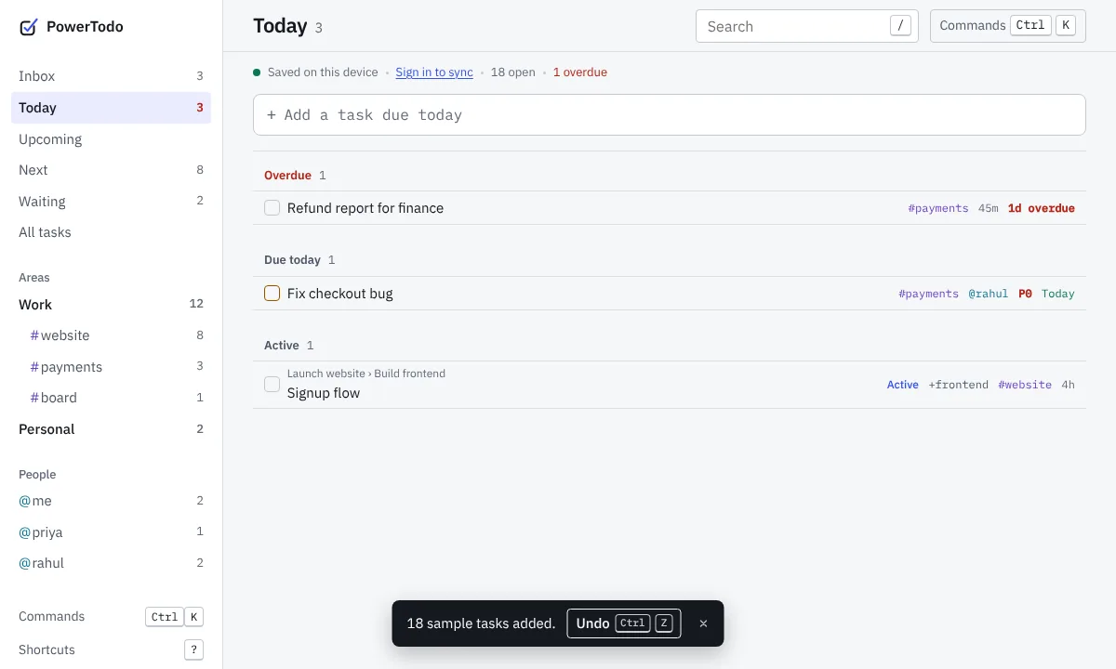This screenshot has width=1116, height=669.
Task: Open the Work area
Action: (111, 305)
